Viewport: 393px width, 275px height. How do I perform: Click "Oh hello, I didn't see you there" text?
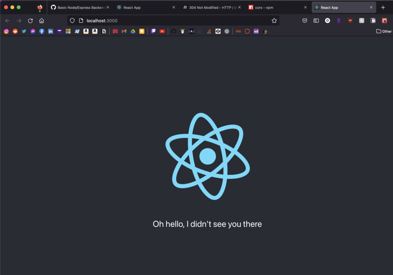(x=207, y=224)
